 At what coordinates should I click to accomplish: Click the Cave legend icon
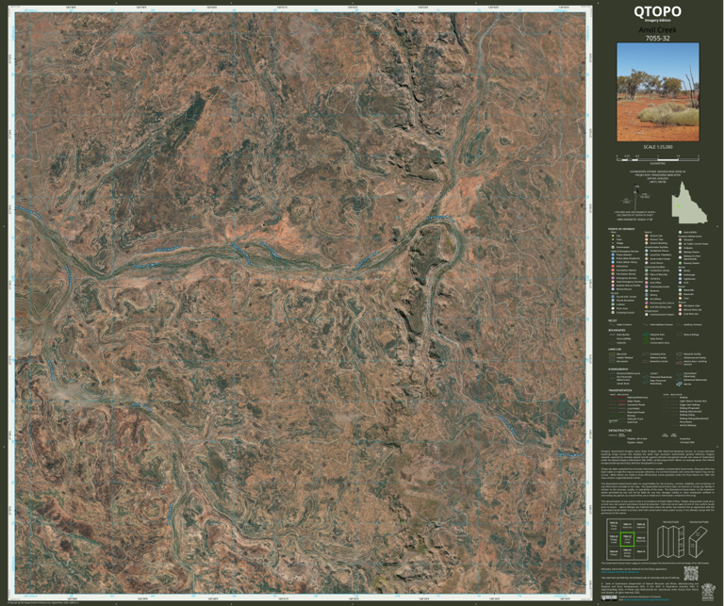[680, 298]
